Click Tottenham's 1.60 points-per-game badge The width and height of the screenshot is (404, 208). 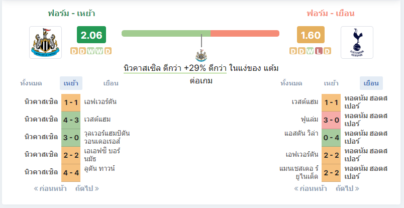(311, 35)
